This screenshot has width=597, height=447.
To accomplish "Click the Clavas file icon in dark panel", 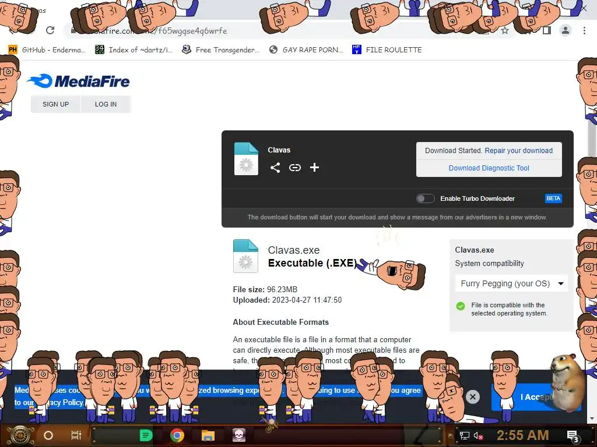I will coord(246,159).
